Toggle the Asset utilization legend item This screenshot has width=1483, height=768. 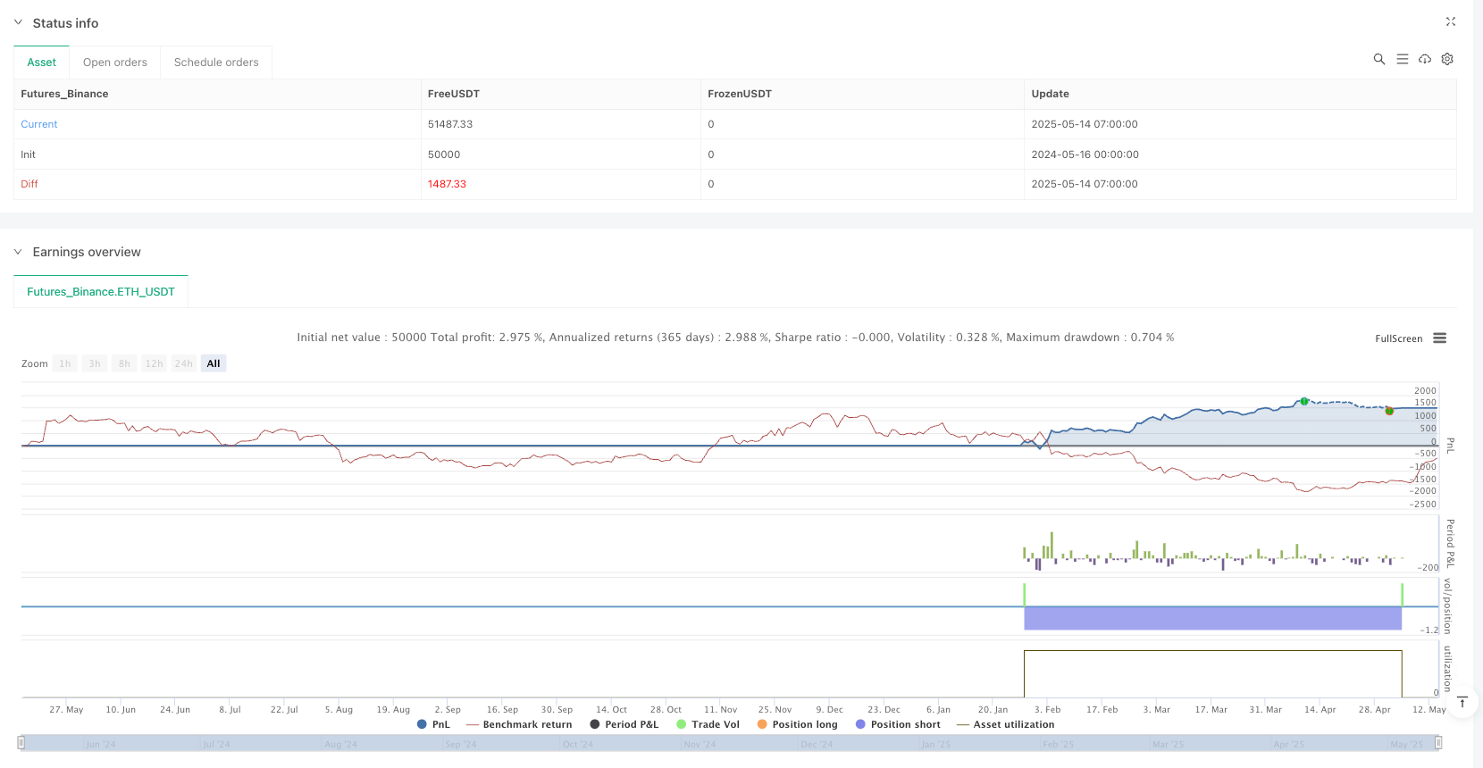pos(1005,724)
